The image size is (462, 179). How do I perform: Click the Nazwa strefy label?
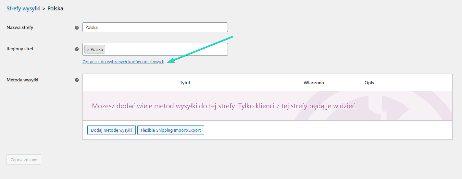20,28
